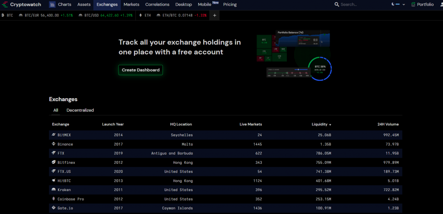Click the Kraken icon beside BTC/USD
Viewport: 443px width, 214px height.
point(80,15)
